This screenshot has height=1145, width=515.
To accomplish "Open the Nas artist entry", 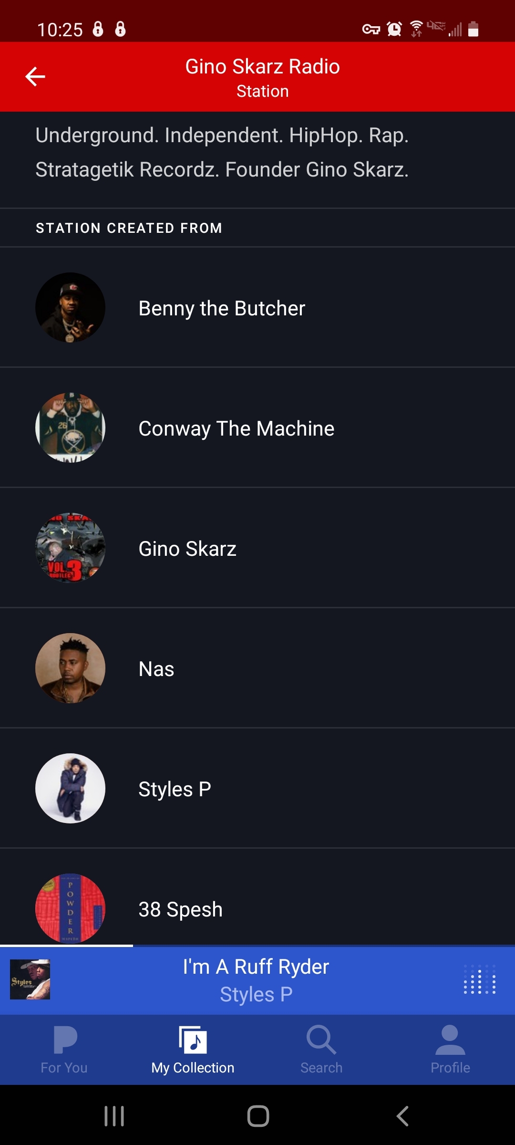I will tap(156, 669).
